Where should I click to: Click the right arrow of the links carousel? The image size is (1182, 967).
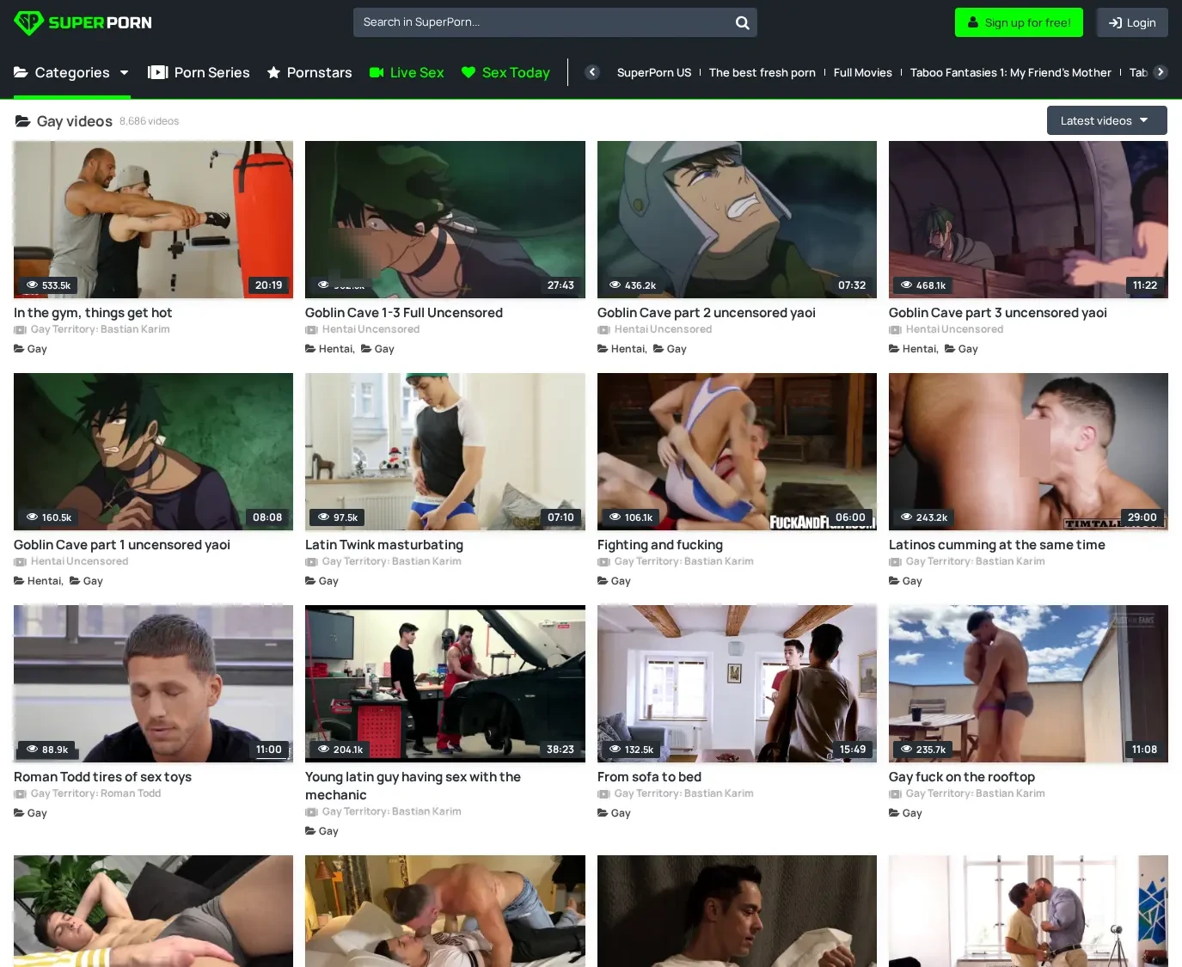1161,72
